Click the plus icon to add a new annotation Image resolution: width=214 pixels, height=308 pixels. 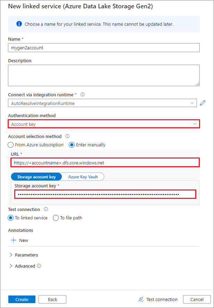pyautogui.click(x=13, y=240)
